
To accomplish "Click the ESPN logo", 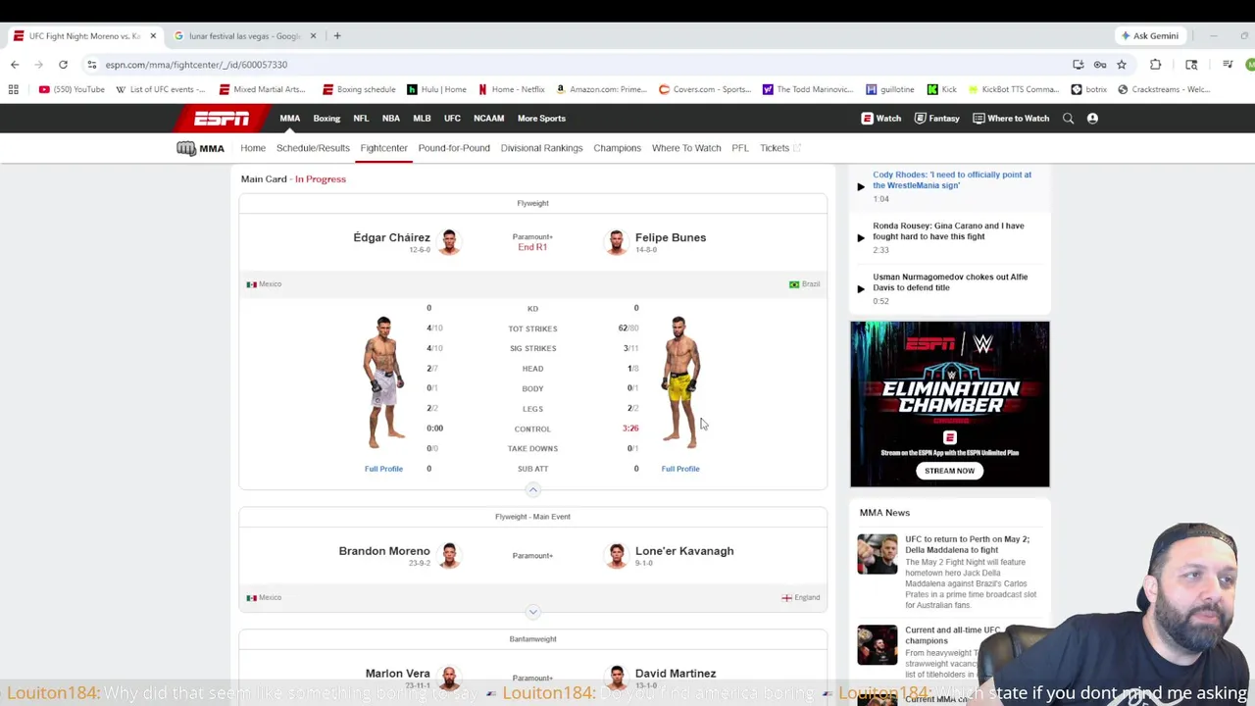I will (x=222, y=119).
